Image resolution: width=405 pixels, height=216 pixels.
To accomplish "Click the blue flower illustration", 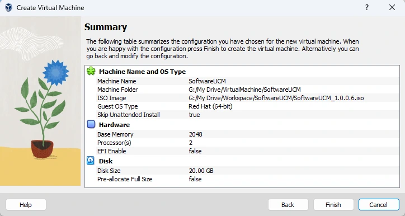I will [x=56, y=73].
